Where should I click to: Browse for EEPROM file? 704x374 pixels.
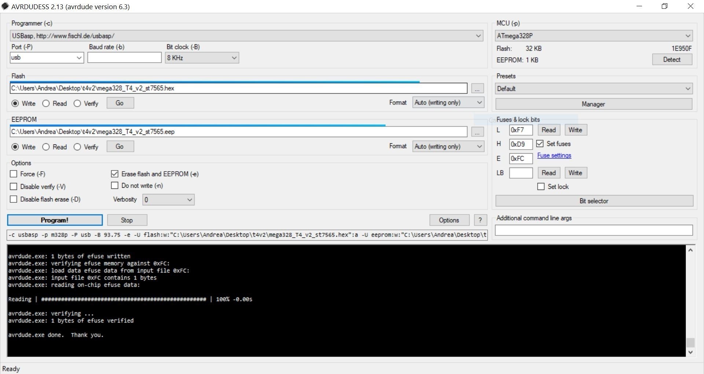click(477, 132)
